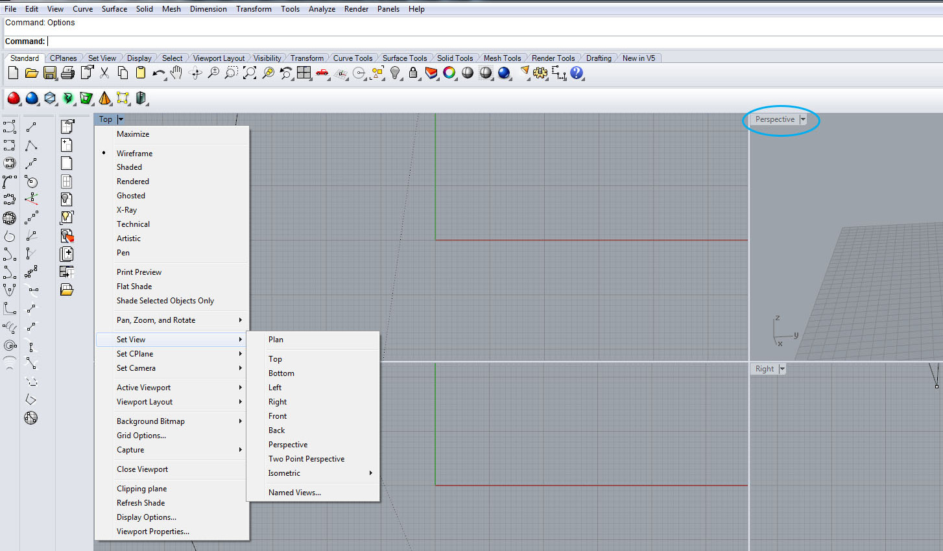Screen dimensions: 943x551
Task: Expand the Isometric submenu
Action: coord(313,473)
